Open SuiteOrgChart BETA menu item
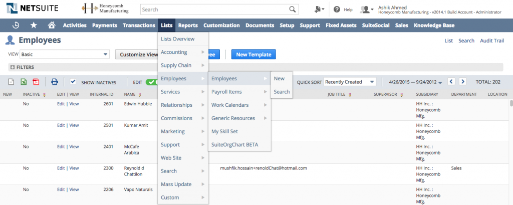Viewport: 513px width, 205px height. (239, 144)
